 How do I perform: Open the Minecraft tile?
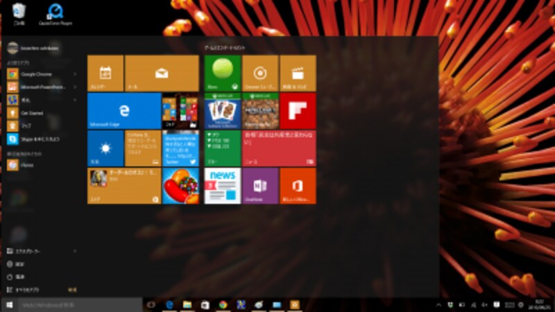coord(260,111)
